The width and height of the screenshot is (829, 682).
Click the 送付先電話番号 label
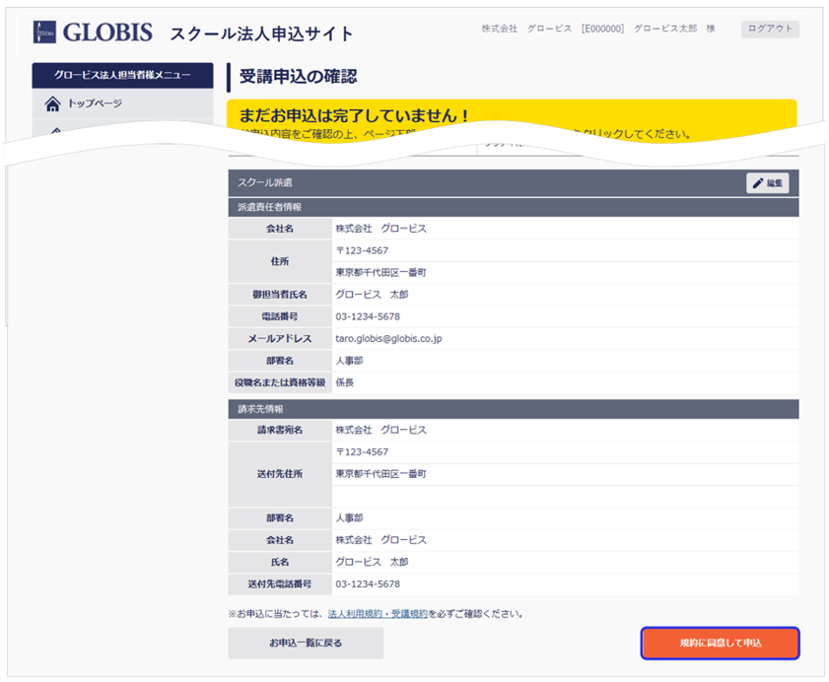(280, 583)
